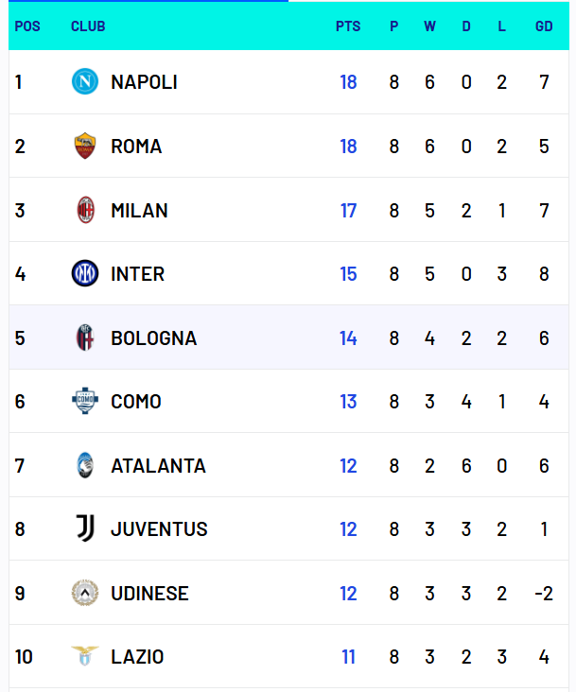Click the Udinese club crest icon
576x692 pixels.
(85, 594)
